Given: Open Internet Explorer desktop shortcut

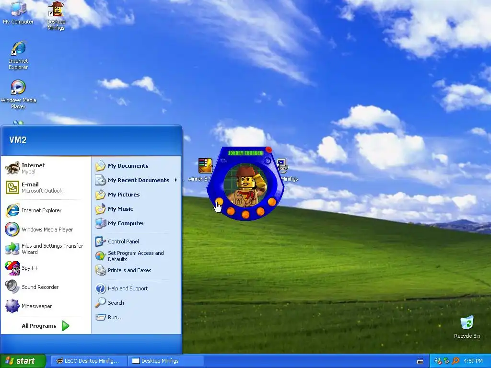Looking at the screenshot, I should (18, 56).
